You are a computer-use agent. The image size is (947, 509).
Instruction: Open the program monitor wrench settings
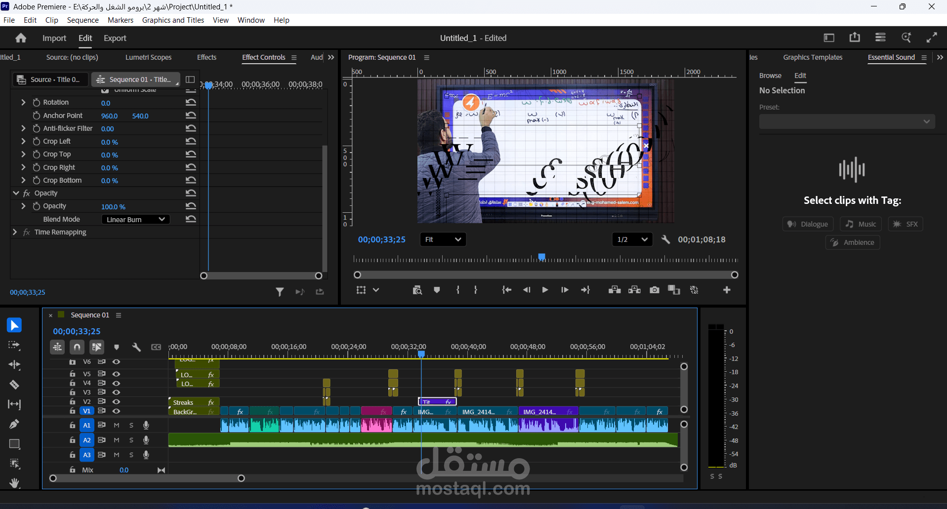pyautogui.click(x=665, y=239)
